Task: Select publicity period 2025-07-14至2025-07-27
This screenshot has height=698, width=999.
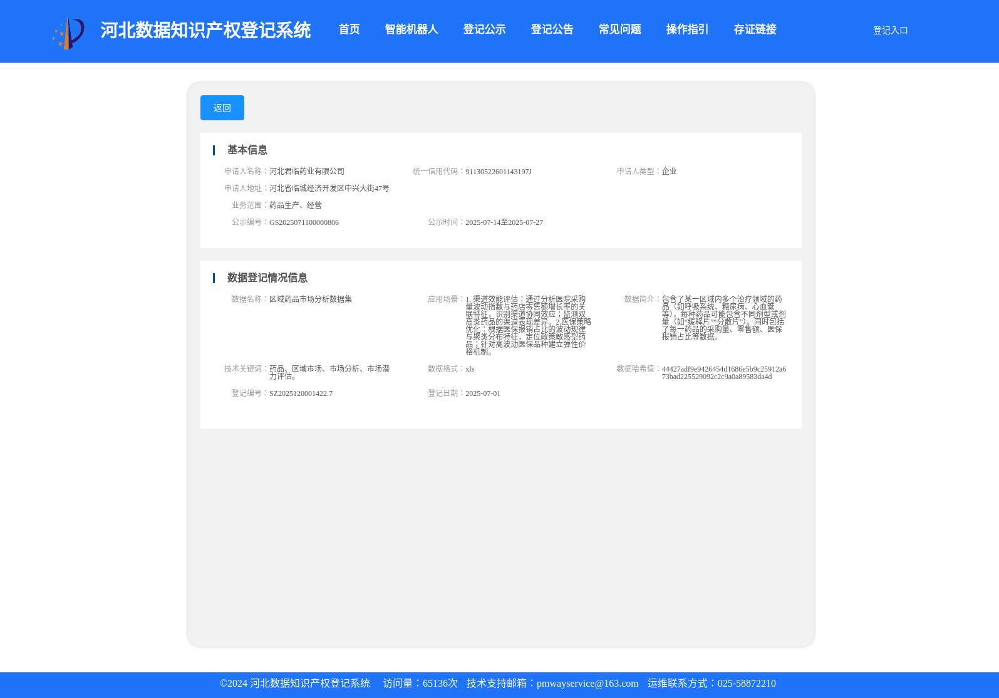Action: 504,222
